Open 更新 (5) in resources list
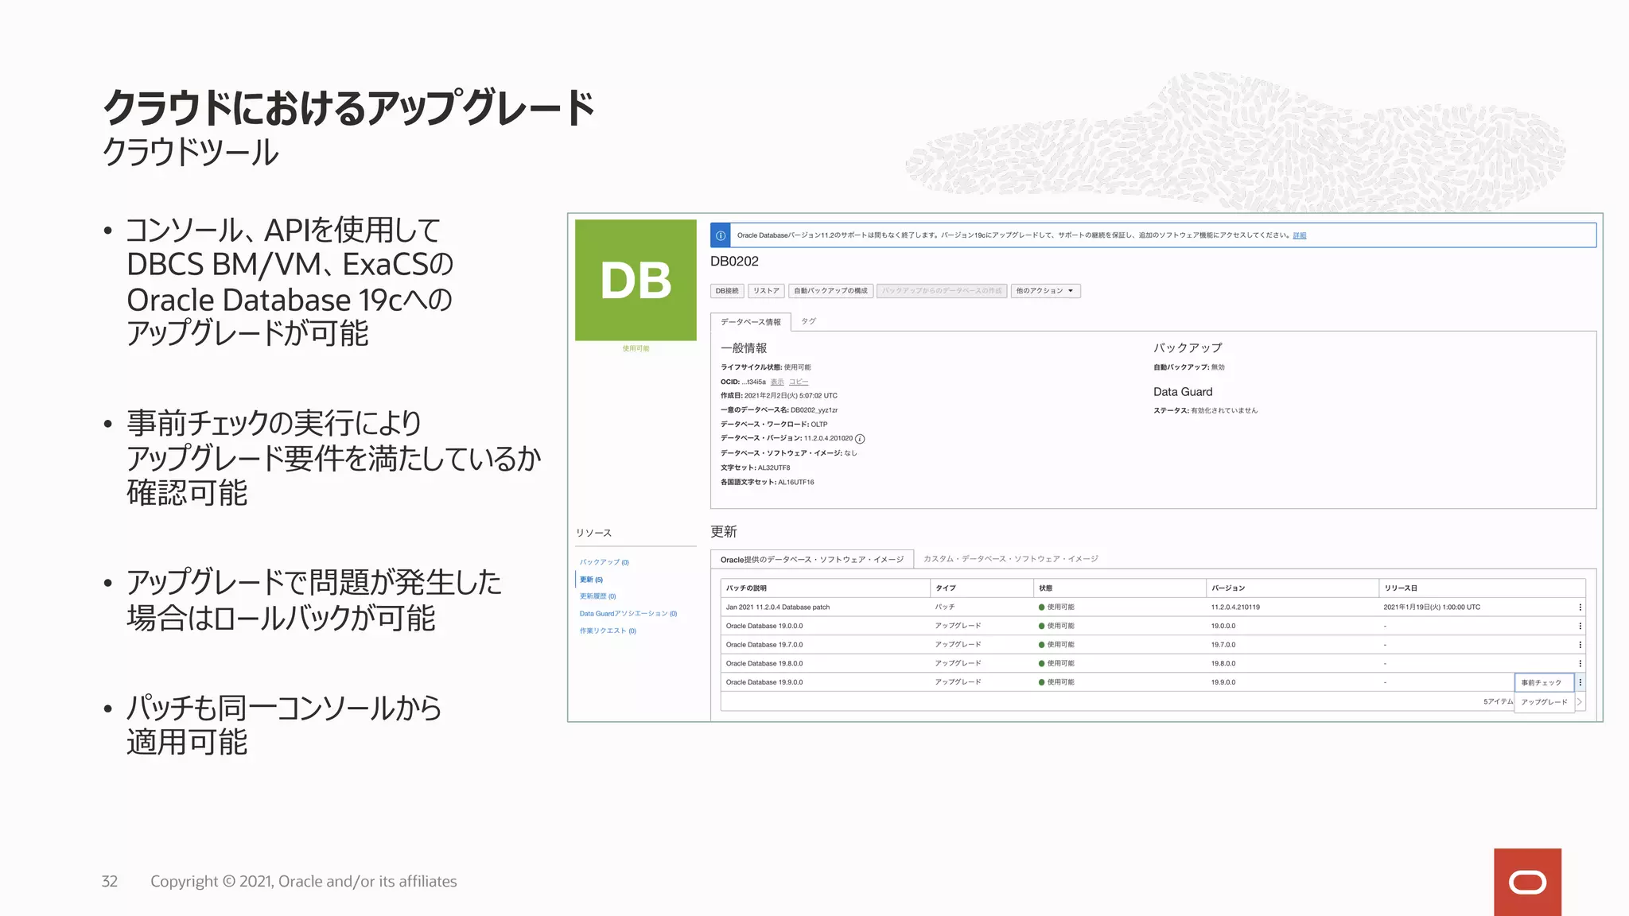 point(591,580)
